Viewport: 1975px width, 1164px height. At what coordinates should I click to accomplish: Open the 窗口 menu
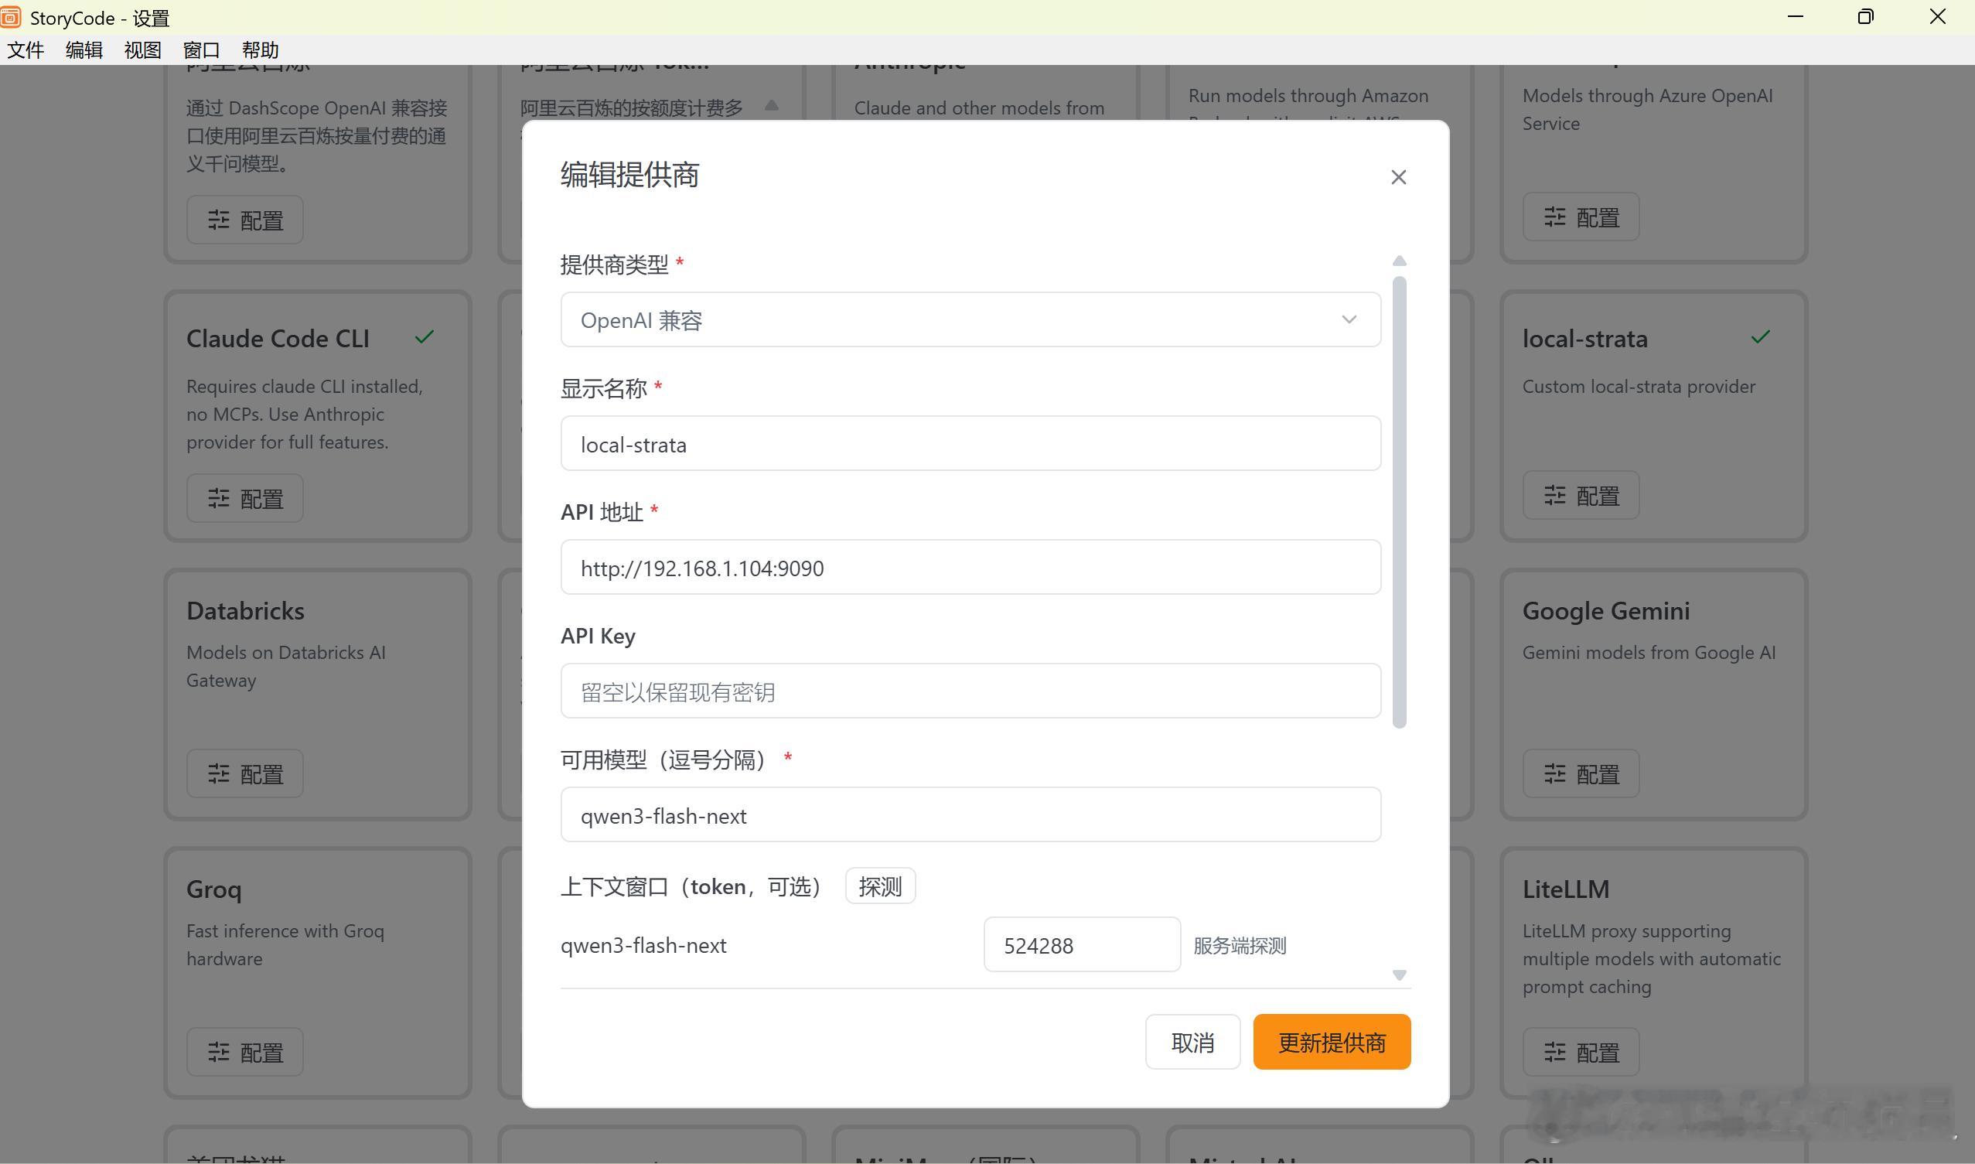(202, 50)
